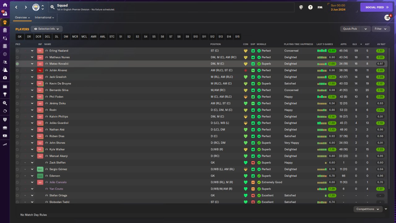The width and height of the screenshot is (396, 223).
Task: Open position dropdown for Joško Gvardiol
Action: click(32, 123)
